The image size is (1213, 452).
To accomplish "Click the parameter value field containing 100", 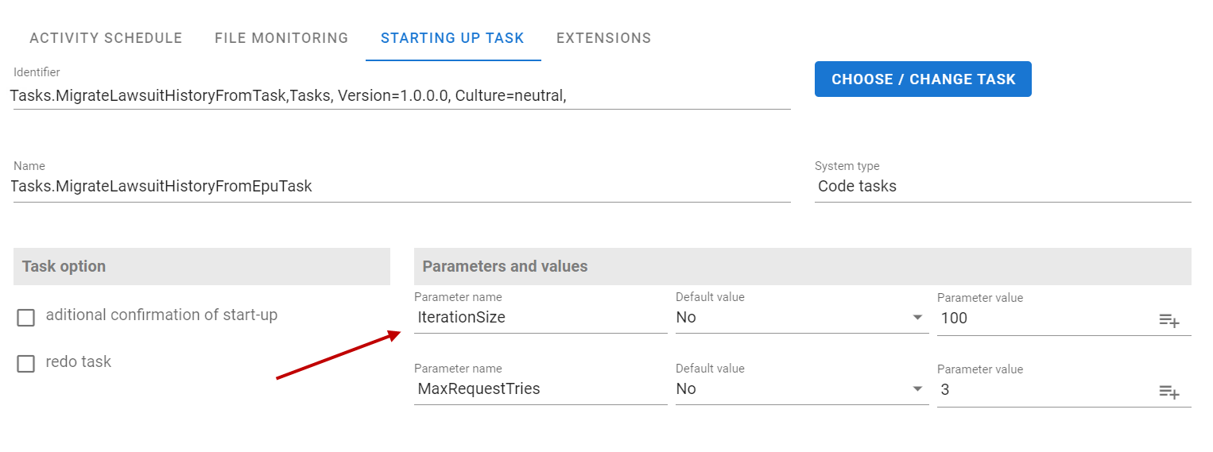I will tap(1044, 319).
